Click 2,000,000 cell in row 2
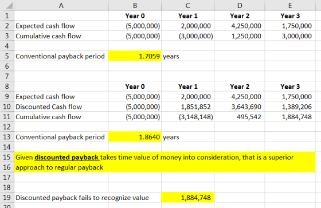 click(188, 26)
